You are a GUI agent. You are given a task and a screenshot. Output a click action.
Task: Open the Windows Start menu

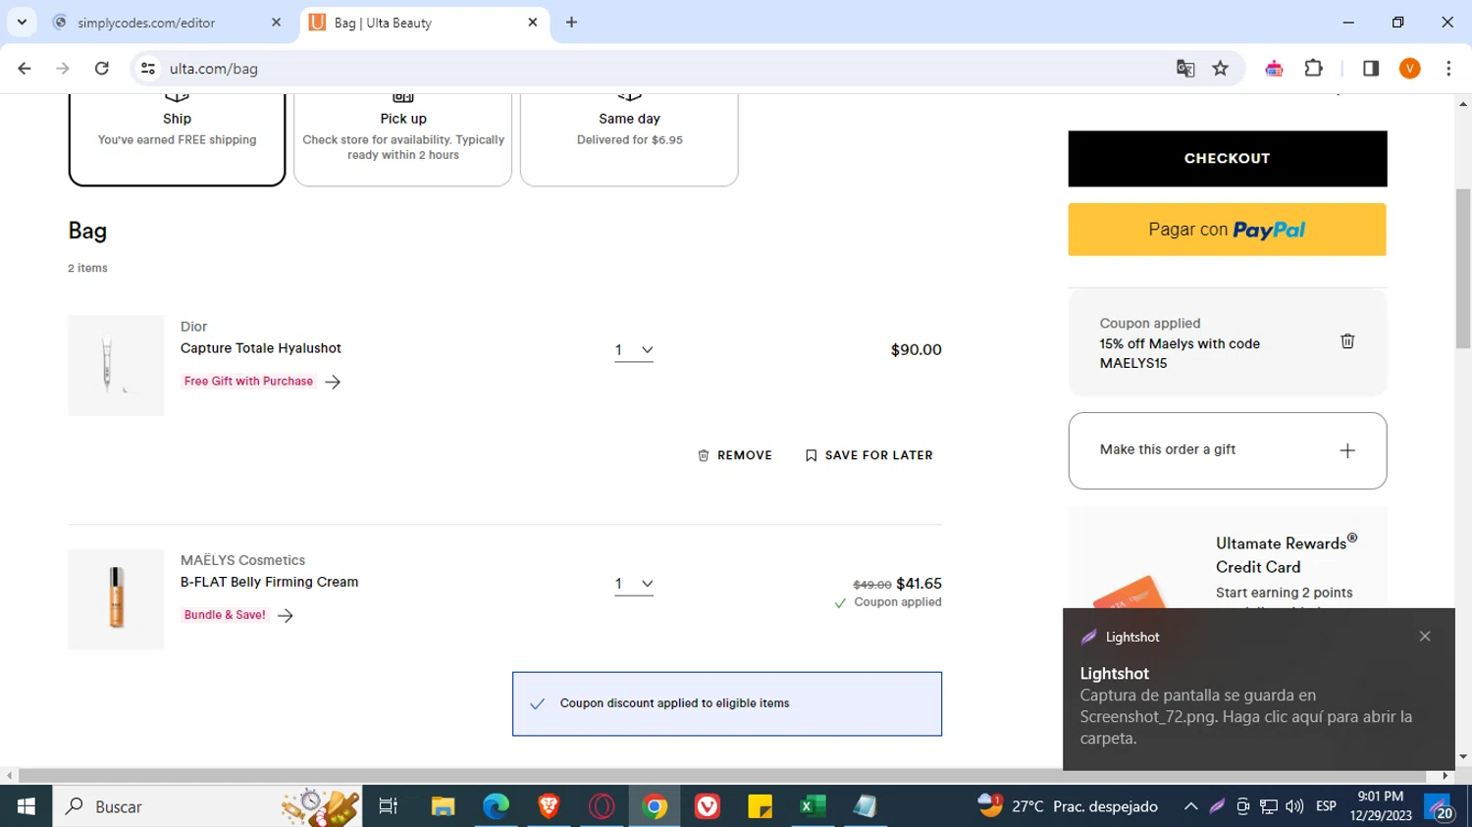click(x=26, y=806)
